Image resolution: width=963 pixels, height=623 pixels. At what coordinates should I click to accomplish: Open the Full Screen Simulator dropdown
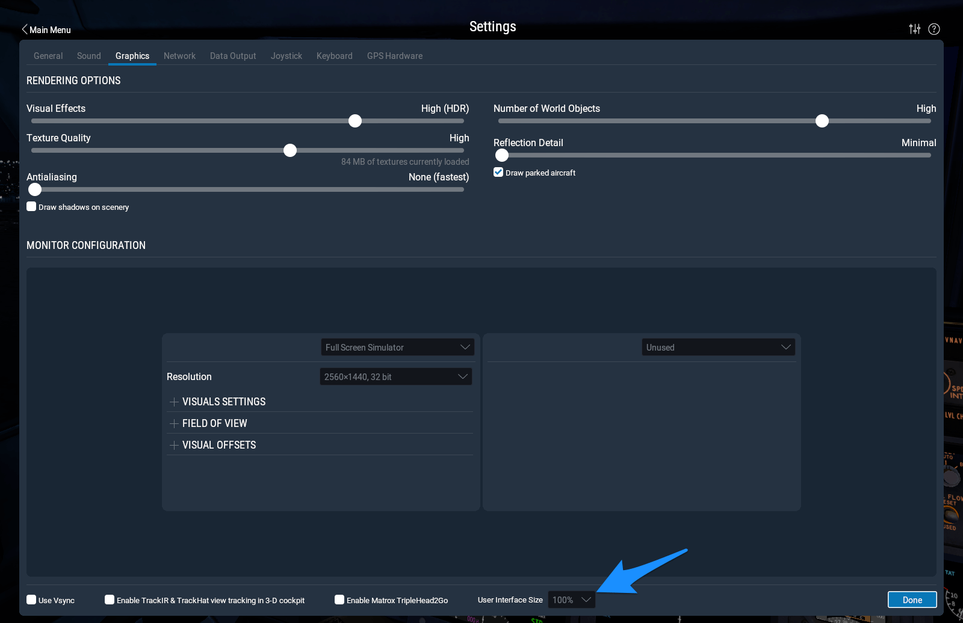(397, 347)
